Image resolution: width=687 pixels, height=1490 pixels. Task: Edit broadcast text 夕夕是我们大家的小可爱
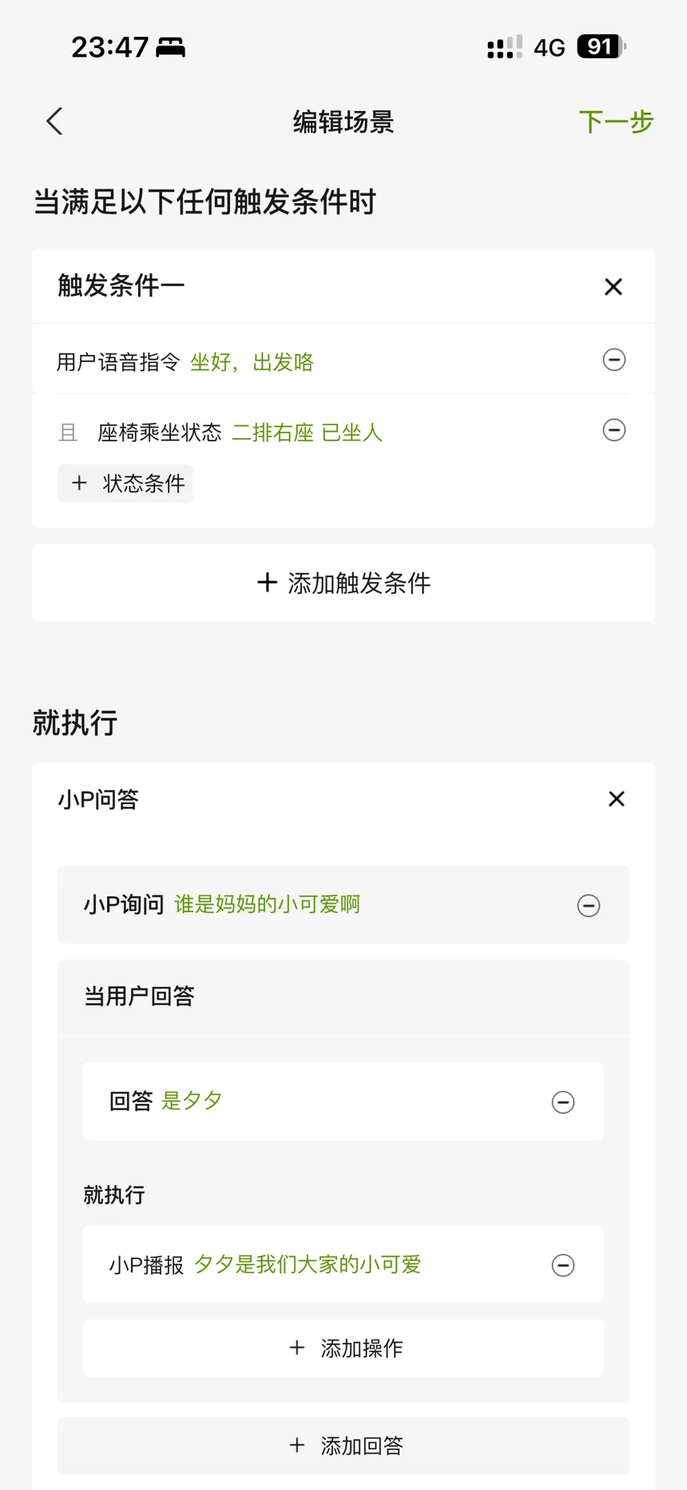(x=308, y=1265)
